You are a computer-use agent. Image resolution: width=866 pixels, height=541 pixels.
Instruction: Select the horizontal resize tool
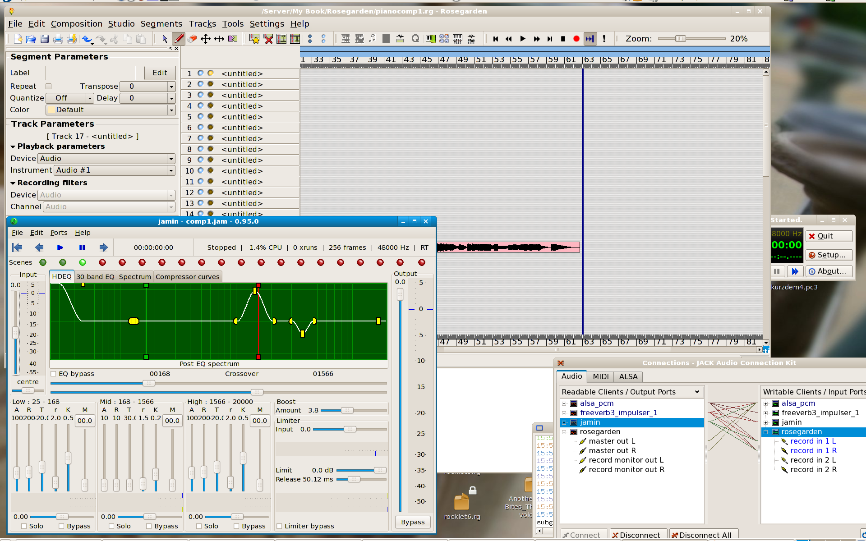[x=219, y=39]
